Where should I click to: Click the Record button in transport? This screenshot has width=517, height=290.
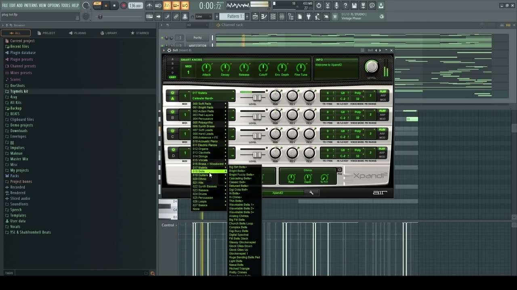click(x=124, y=6)
